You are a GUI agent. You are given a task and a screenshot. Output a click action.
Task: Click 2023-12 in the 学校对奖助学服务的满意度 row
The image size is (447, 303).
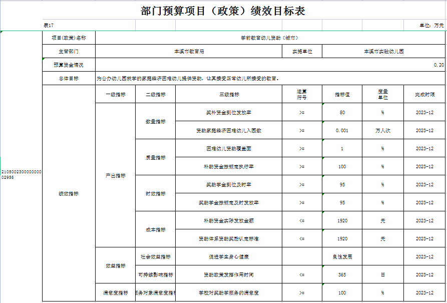tap(424, 292)
